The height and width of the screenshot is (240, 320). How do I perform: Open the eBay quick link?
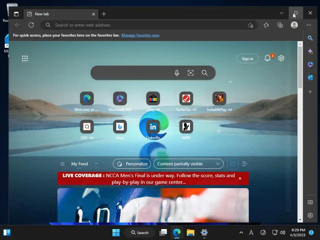click(153, 102)
